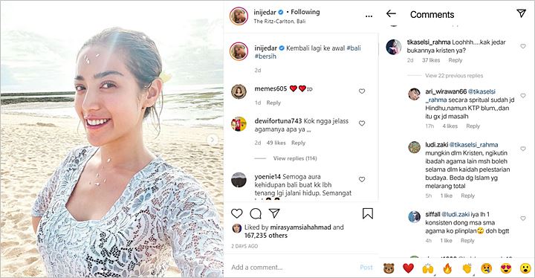
Task: Like tikaselsi_rahma's comment
Action: point(523,46)
